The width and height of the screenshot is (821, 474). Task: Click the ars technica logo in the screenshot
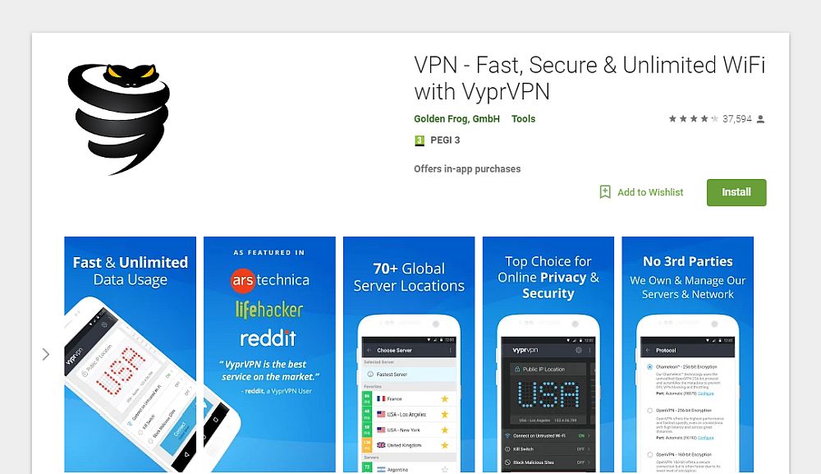[x=269, y=280]
